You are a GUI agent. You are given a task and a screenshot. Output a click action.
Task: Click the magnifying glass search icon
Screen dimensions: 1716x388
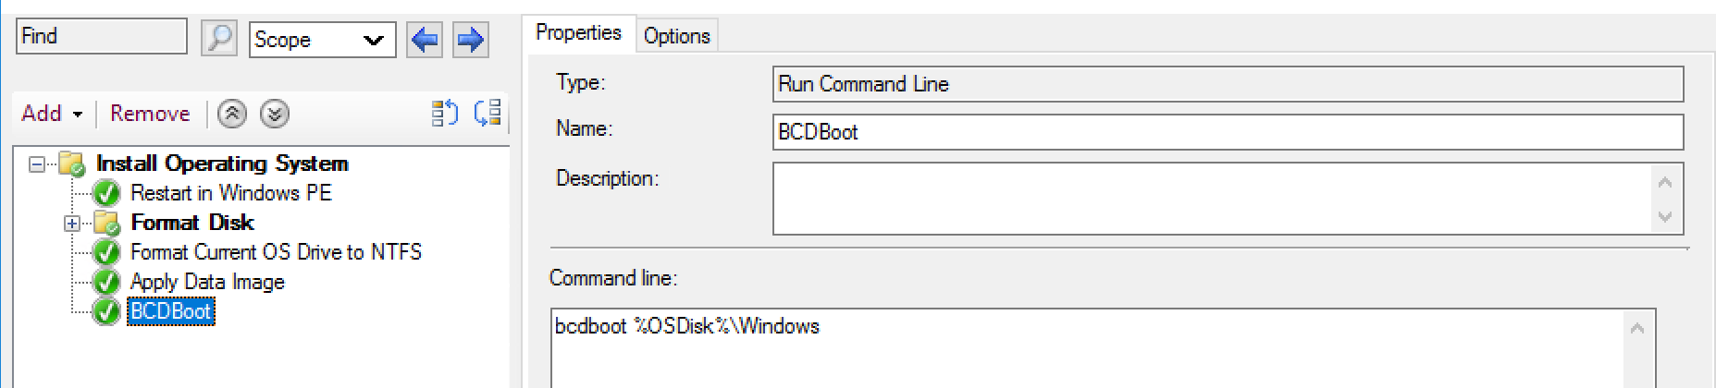219,39
